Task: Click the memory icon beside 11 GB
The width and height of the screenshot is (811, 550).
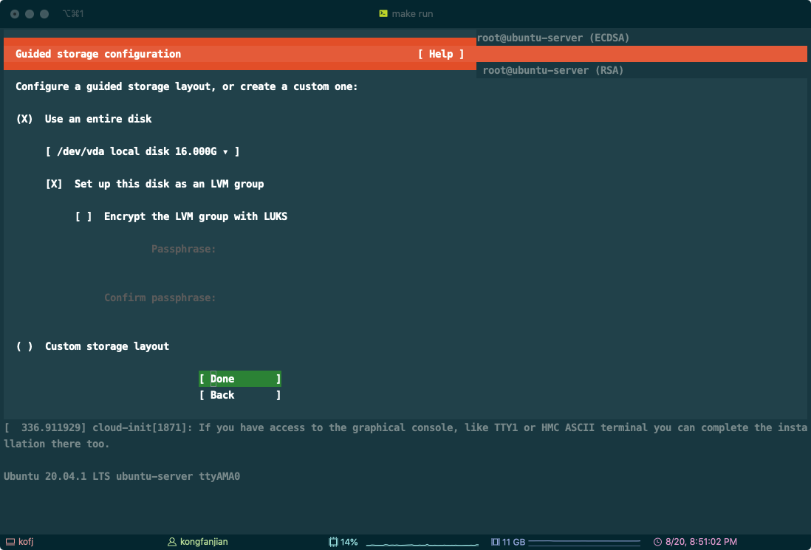Action: (496, 542)
